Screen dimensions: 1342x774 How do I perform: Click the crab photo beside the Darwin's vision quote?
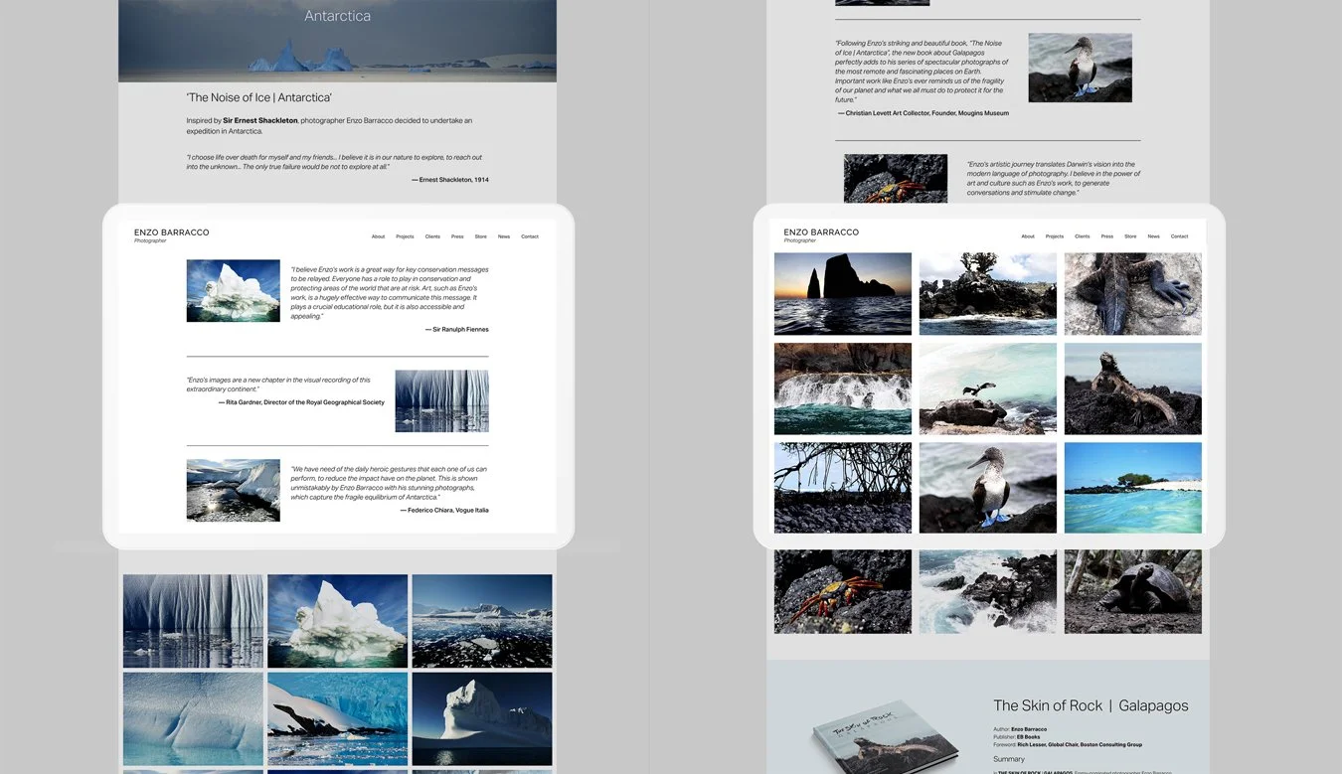pyautogui.click(x=896, y=179)
